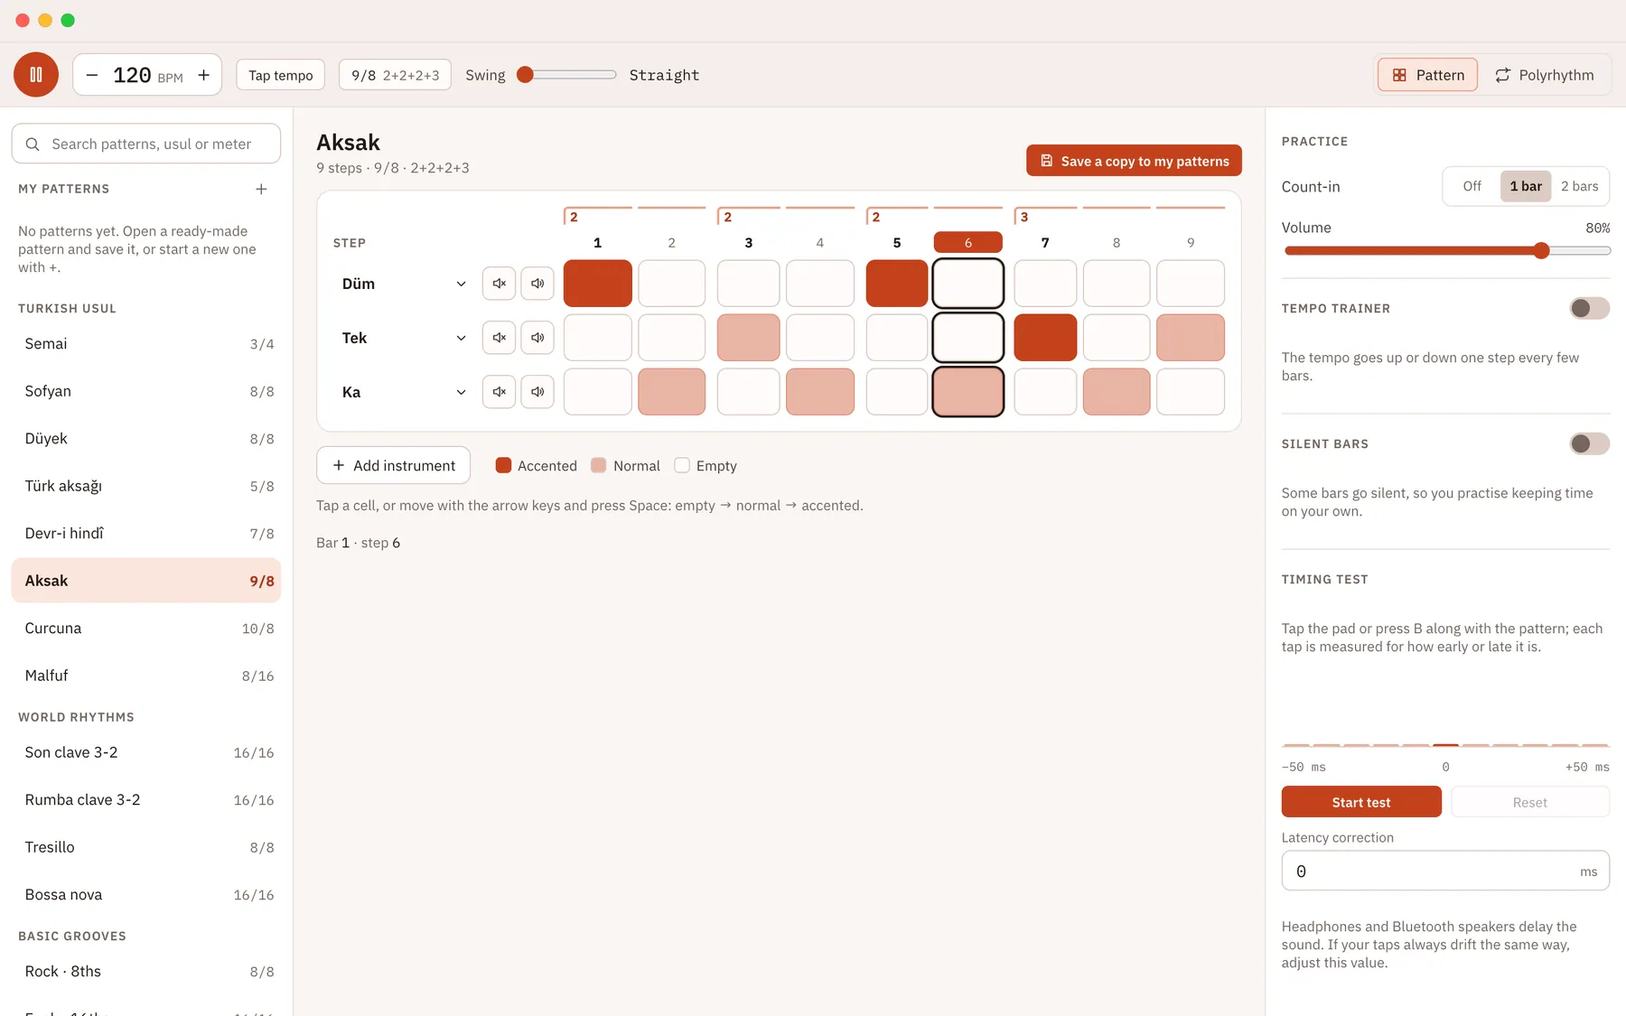Toggle Ka cell at step 6
The width and height of the screenshot is (1626, 1016).
coord(968,392)
